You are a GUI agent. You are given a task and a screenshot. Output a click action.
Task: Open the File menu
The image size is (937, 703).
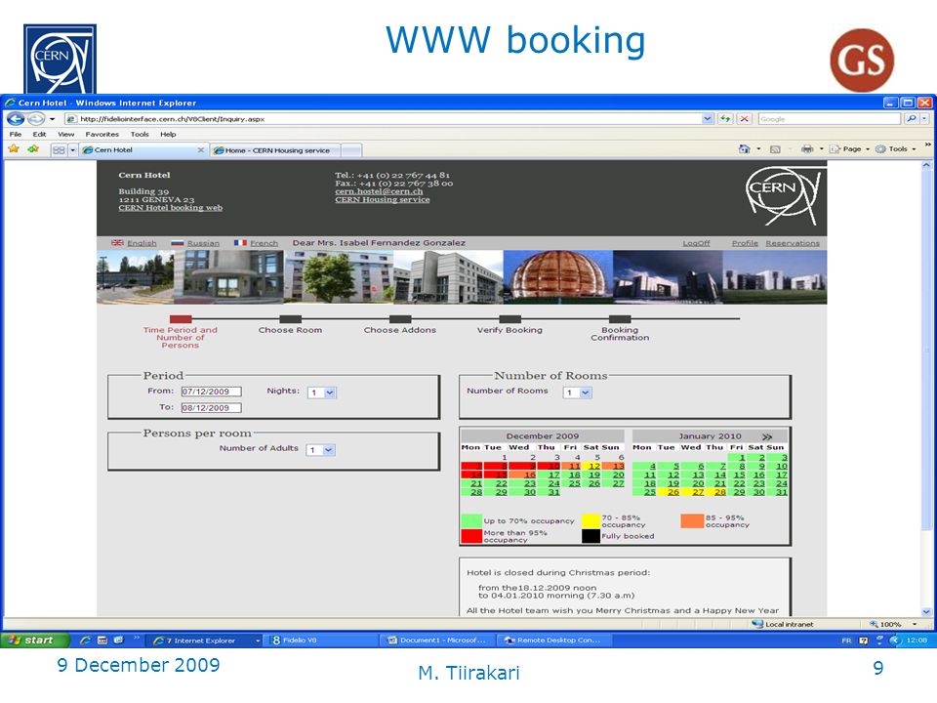tap(16, 134)
